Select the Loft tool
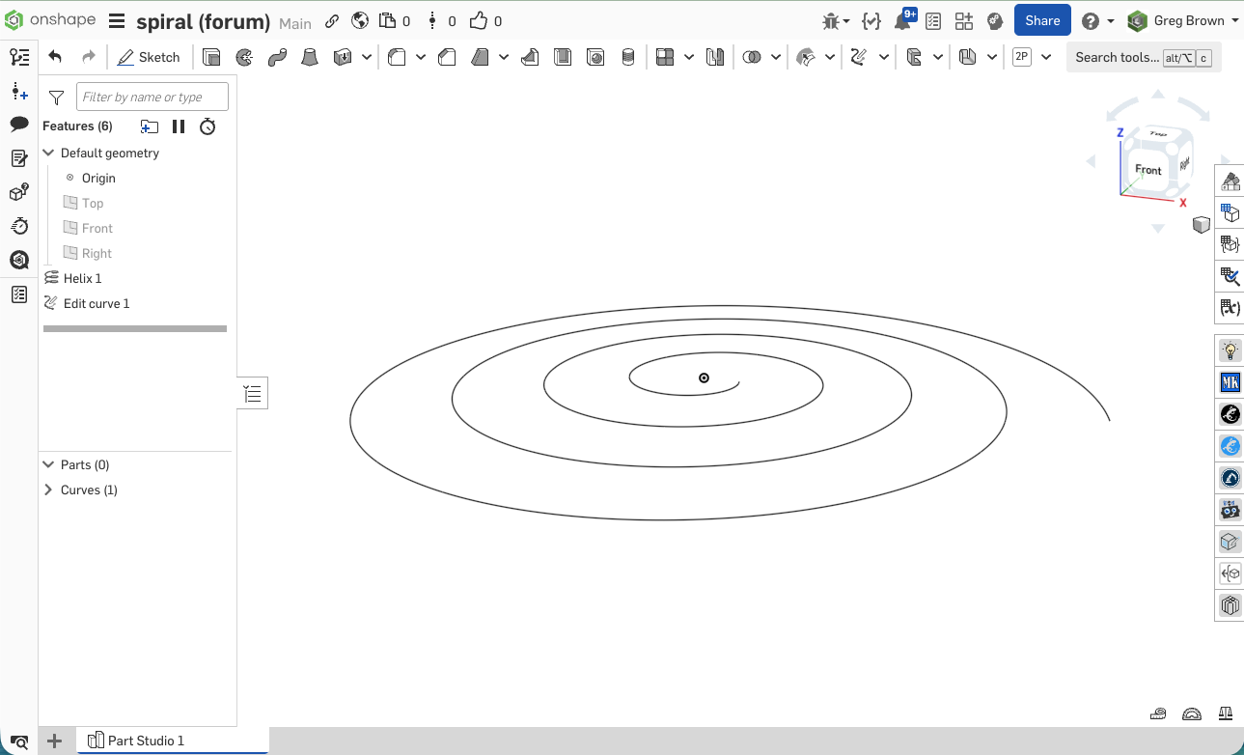Viewport: 1244px width, 755px height. tap(310, 57)
